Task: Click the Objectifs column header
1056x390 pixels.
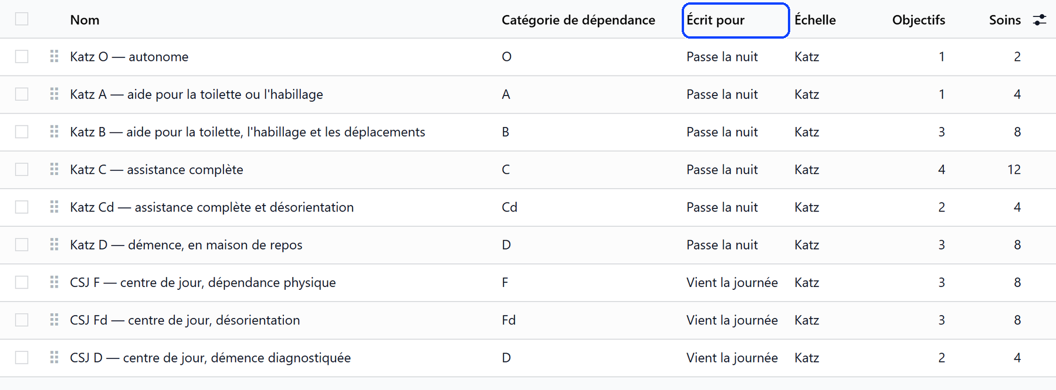Action: point(919,20)
